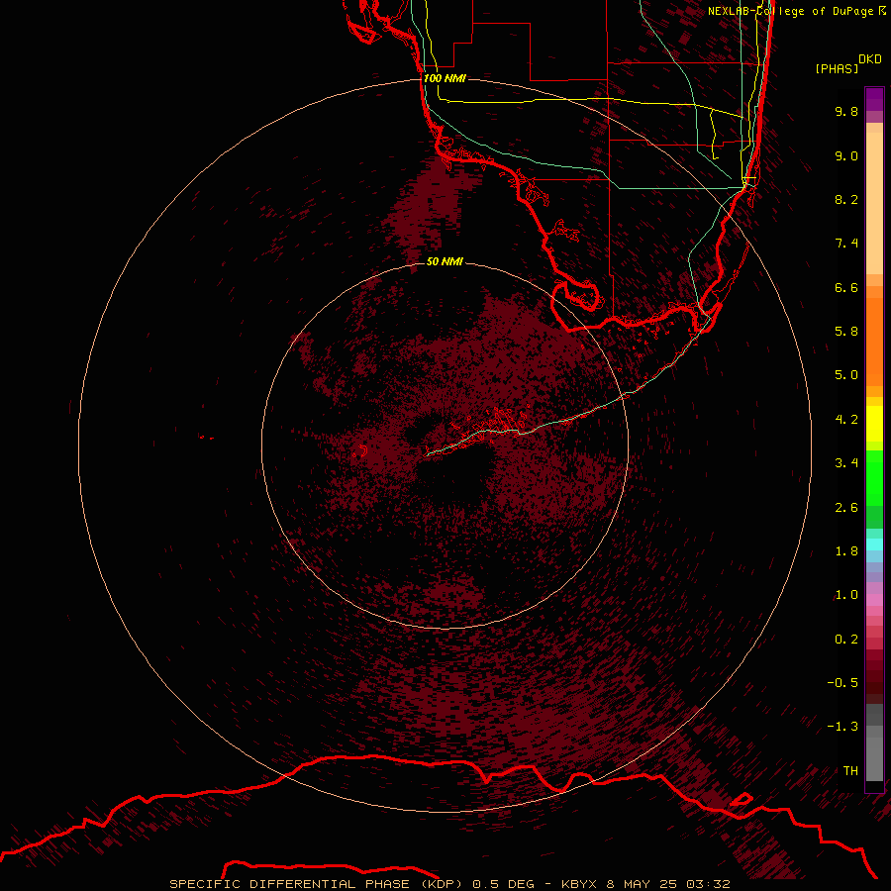This screenshot has height=891, width=891.
Task: Click the 9.0 value on the color scale
Action: click(846, 155)
